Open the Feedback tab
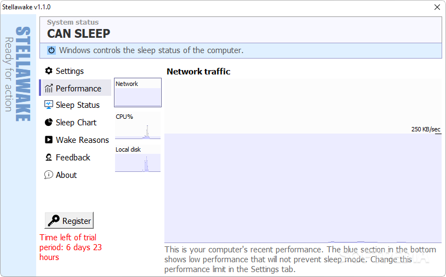This screenshot has width=446, height=277. pos(73,158)
